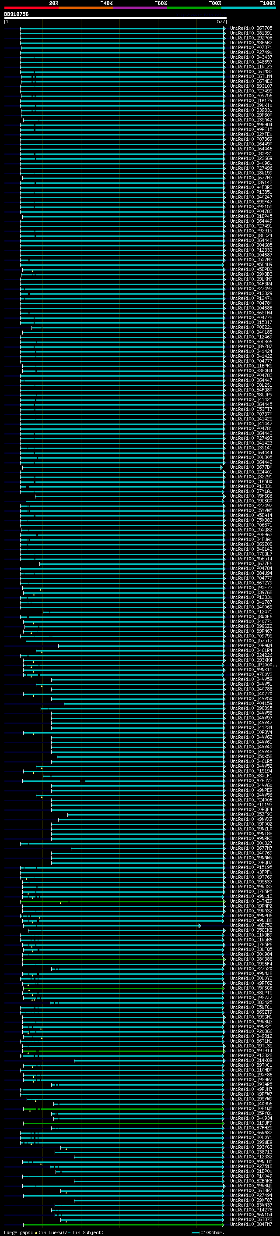Click the red 20% identity legend segment

pos(31,8)
